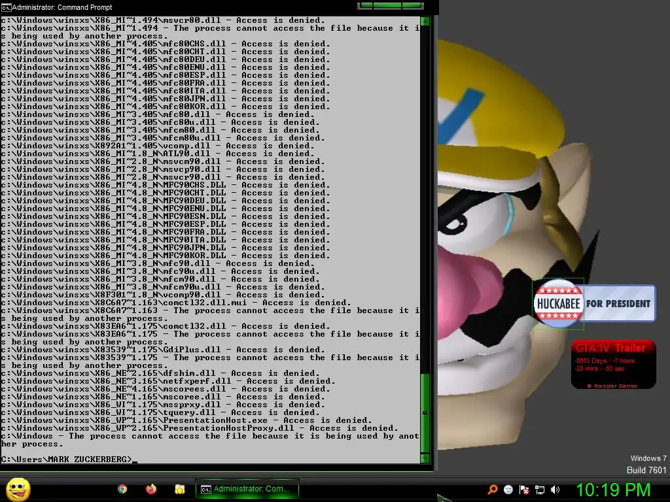Select the Administrator: Command Prompt taskbar button

pos(247,489)
